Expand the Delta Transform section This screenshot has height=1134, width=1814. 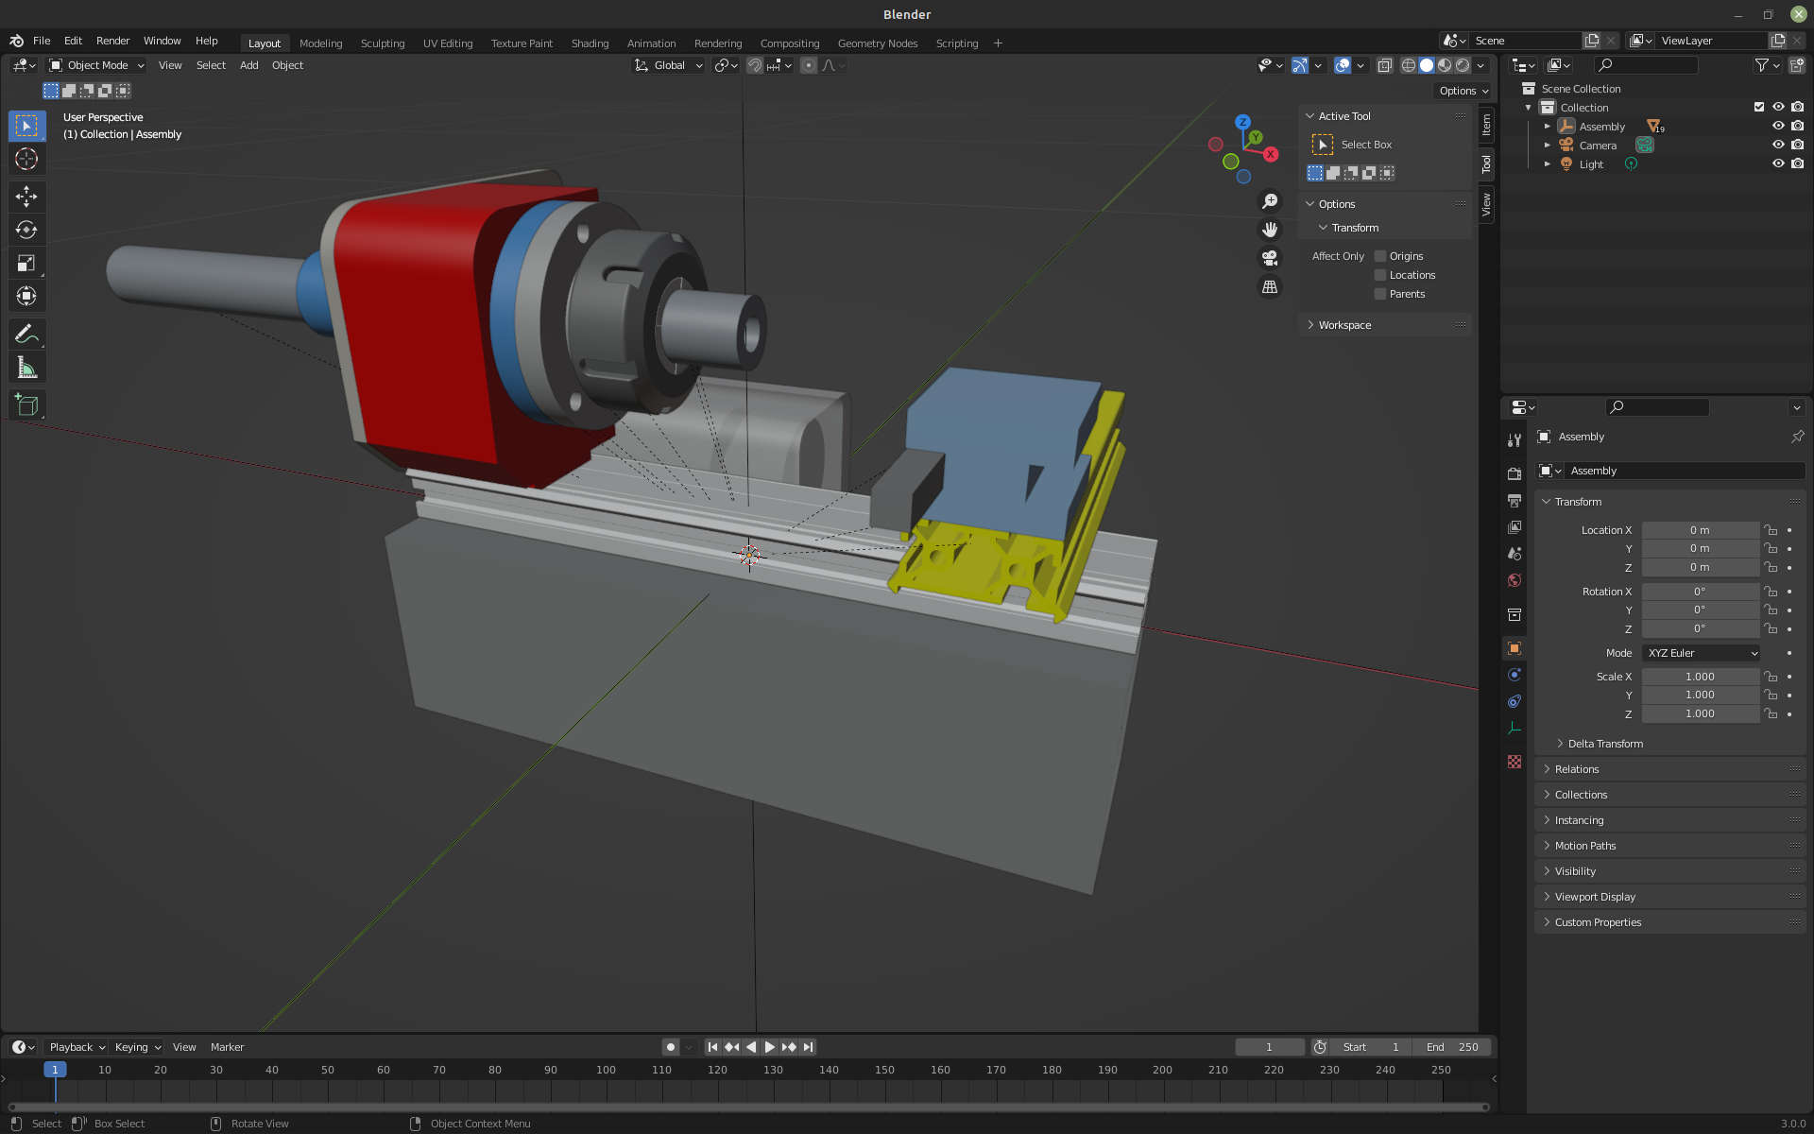pyautogui.click(x=1604, y=744)
